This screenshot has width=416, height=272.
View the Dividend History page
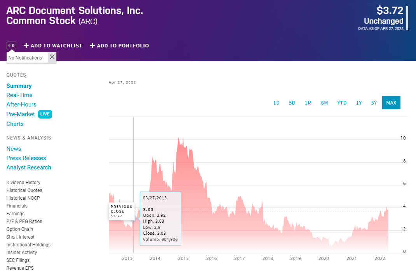pyautogui.click(x=23, y=183)
